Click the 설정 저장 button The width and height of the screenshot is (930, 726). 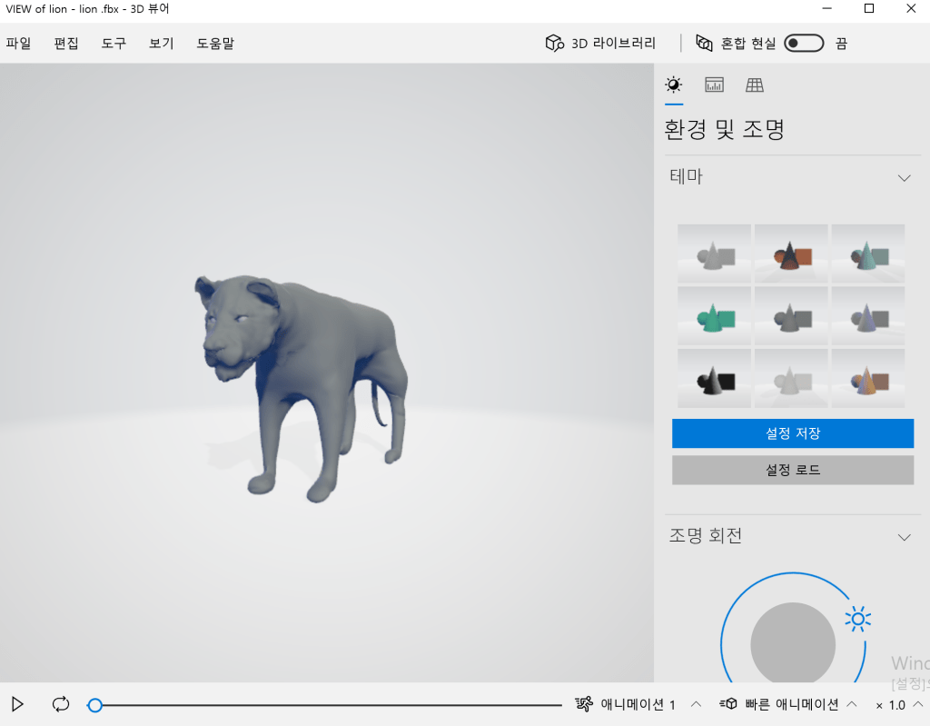click(x=792, y=433)
